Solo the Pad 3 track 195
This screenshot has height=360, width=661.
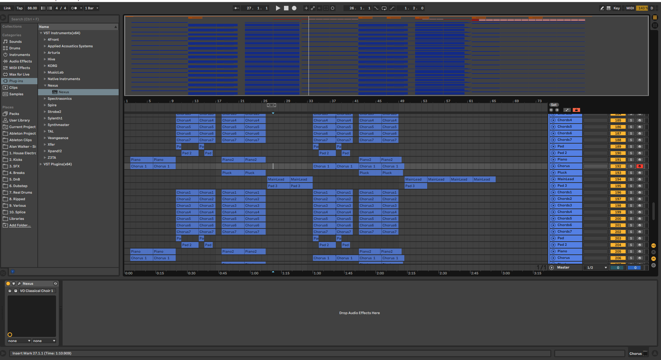click(631, 186)
